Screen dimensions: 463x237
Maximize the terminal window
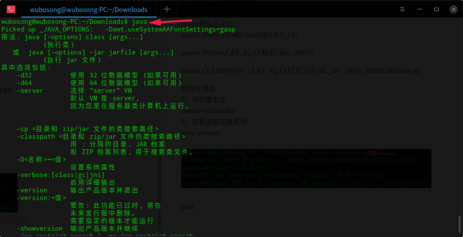437,9
